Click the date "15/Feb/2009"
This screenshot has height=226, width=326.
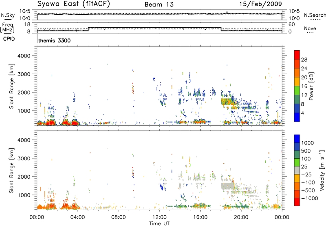(x=261, y=4)
